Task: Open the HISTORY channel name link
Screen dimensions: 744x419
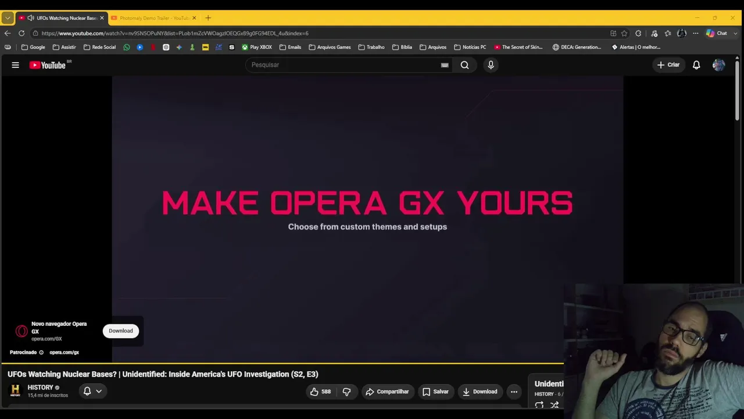Action: click(40, 388)
